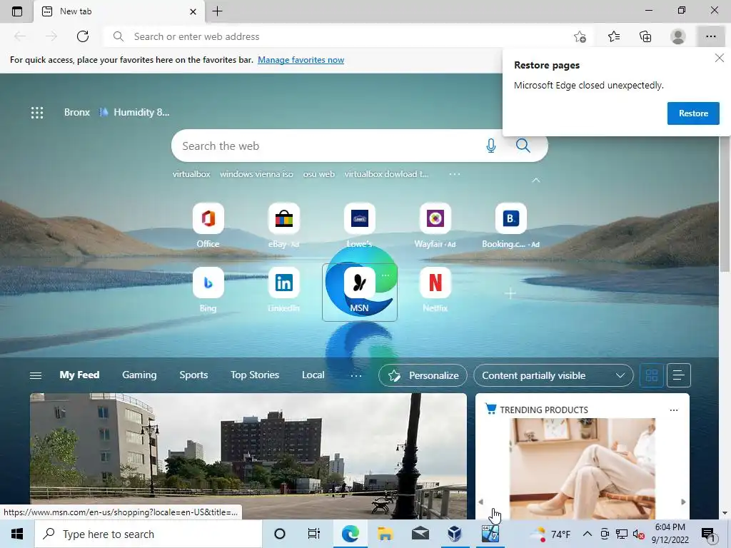This screenshot has width=731, height=548.
Task: Open VirtualBox from the taskbar
Action: [x=455, y=534]
